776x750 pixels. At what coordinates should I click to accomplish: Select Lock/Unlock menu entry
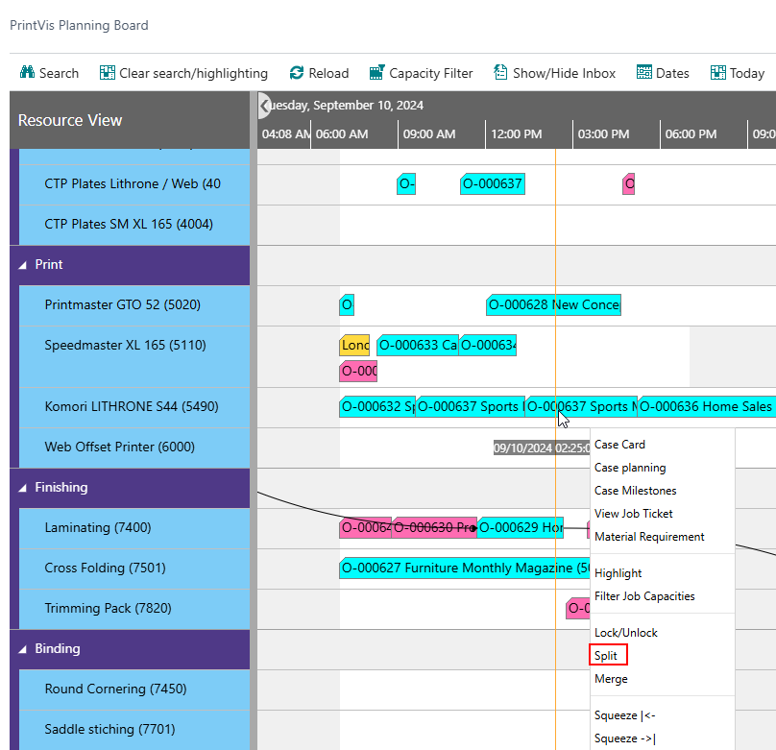(x=625, y=633)
